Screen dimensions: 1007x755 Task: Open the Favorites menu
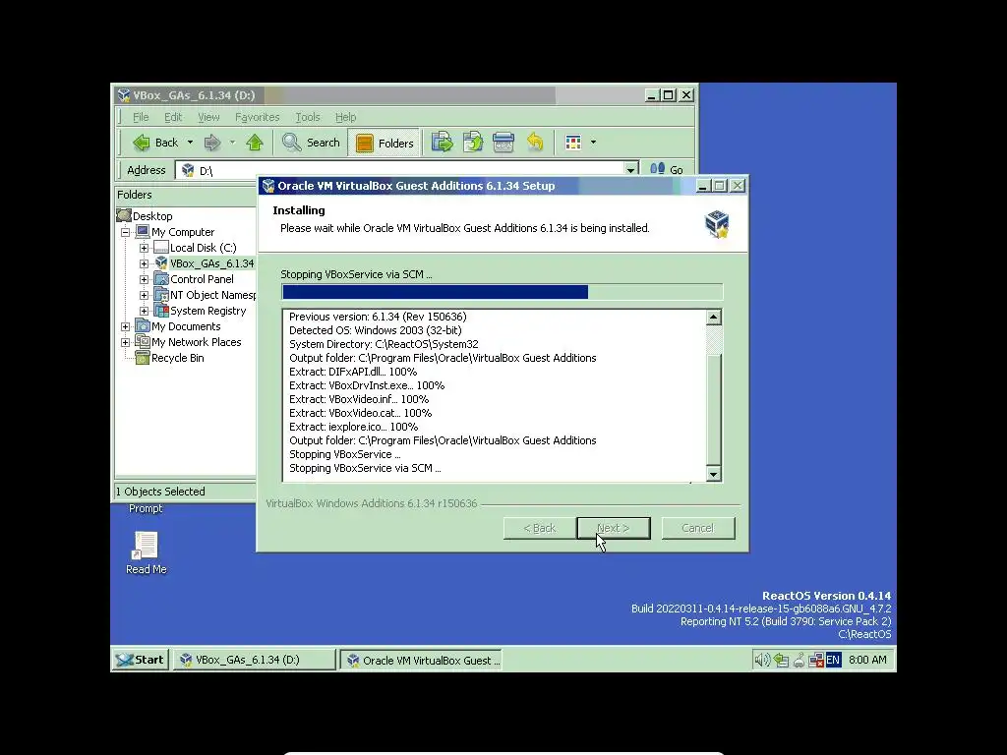257,117
